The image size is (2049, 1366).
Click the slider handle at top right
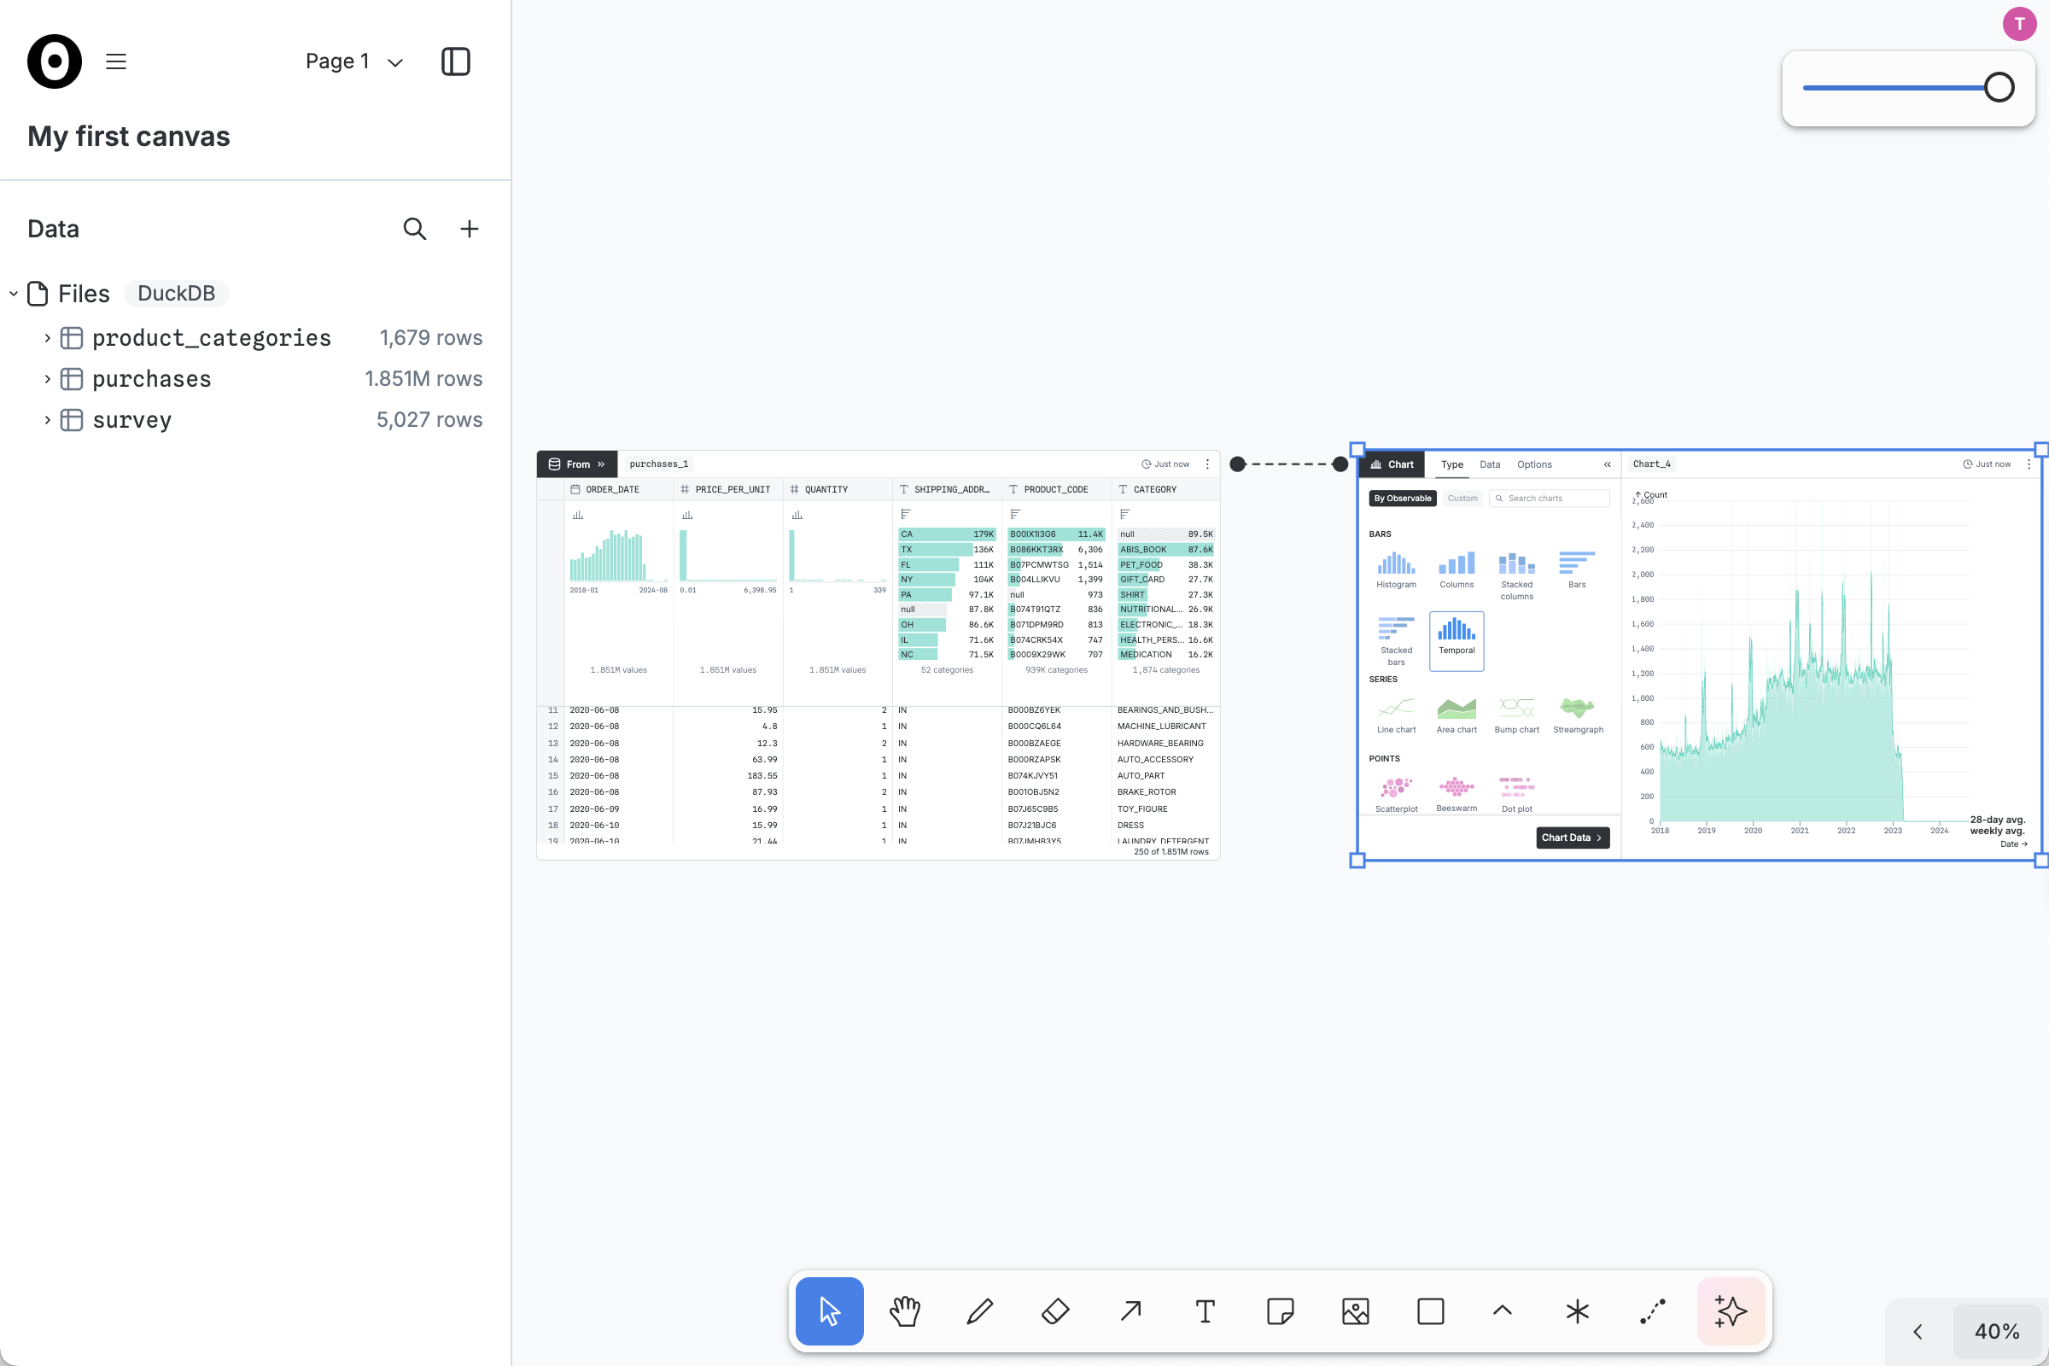(1999, 87)
